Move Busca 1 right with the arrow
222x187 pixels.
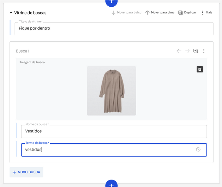point(187,51)
